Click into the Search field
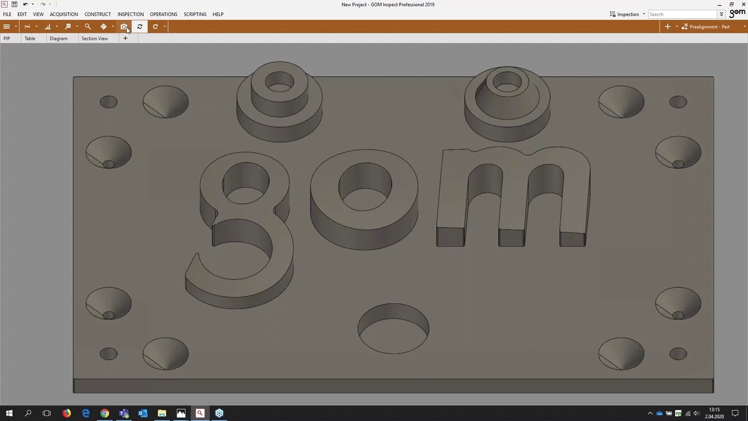The image size is (748, 421). coord(683,14)
